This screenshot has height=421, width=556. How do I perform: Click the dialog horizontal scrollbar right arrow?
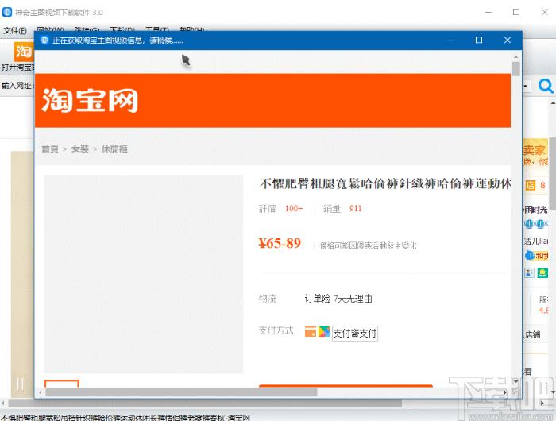505,392
